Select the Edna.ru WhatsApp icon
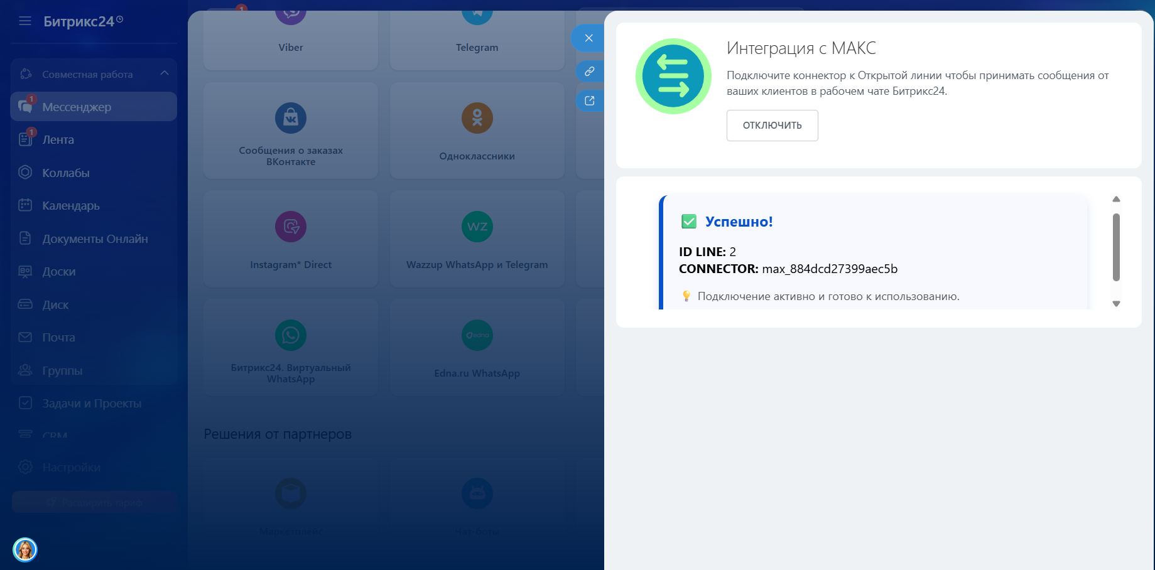 [477, 335]
